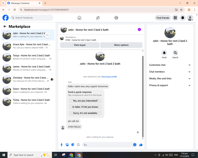The height and width of the screenshot is (158, 198).
Task: Open the Home icon in top navigation
Action: pos(79,18)
